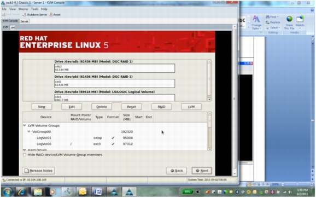Viewport: 316px width, 198px height.
Task: Toggle format checkmark for LogVol01 swap
Action: 113,138
